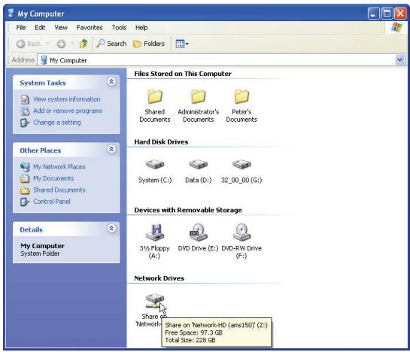Click the Control Panel sidebar icon
The width and height of the screenshot is (410, 352).
(x=25, y=202)
